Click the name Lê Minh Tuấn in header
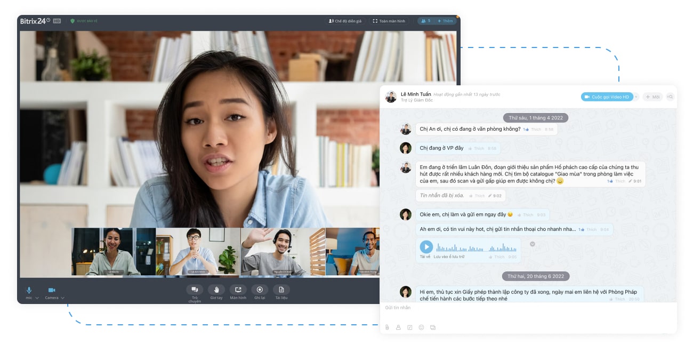 (x=416, y=94)
